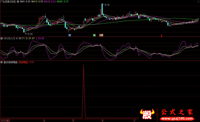
Task: Click the round icon before KDJ(9,3,3)
Action: [x=2, y=38]
